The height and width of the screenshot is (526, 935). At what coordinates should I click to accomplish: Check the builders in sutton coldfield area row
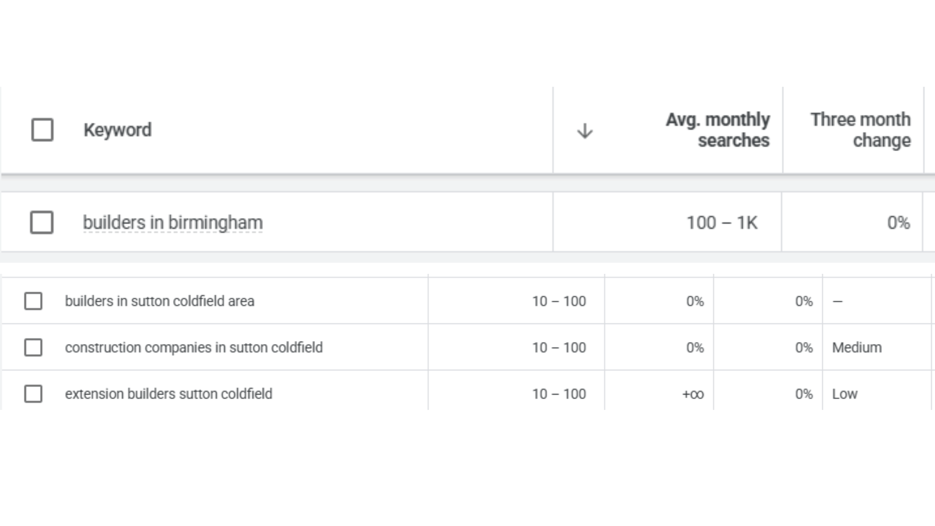[33, 301]
